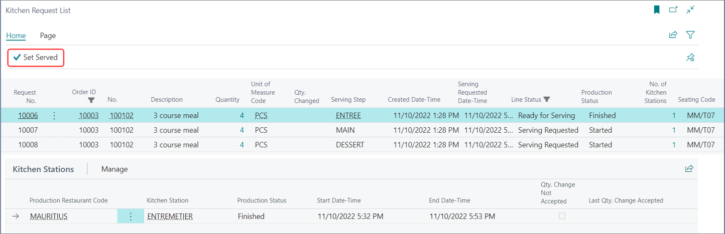Click the bookmark icon at top right
The height and width of the screenshot is (234, 725).
click(656, 10)
